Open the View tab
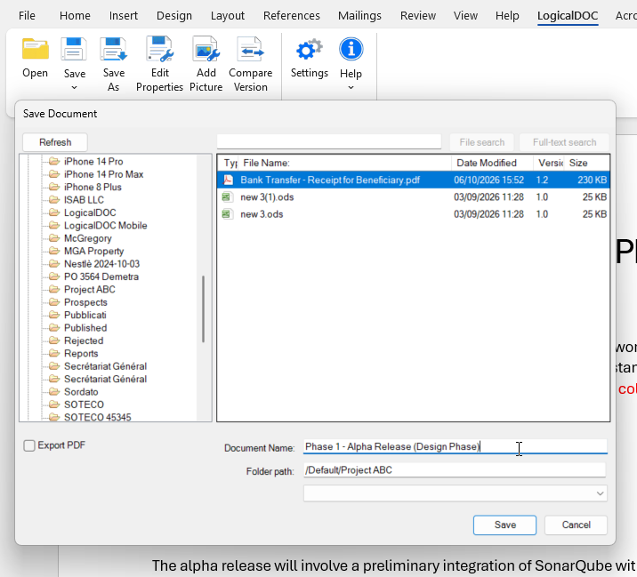The image size is (637, 577). (x=465, y=15)
